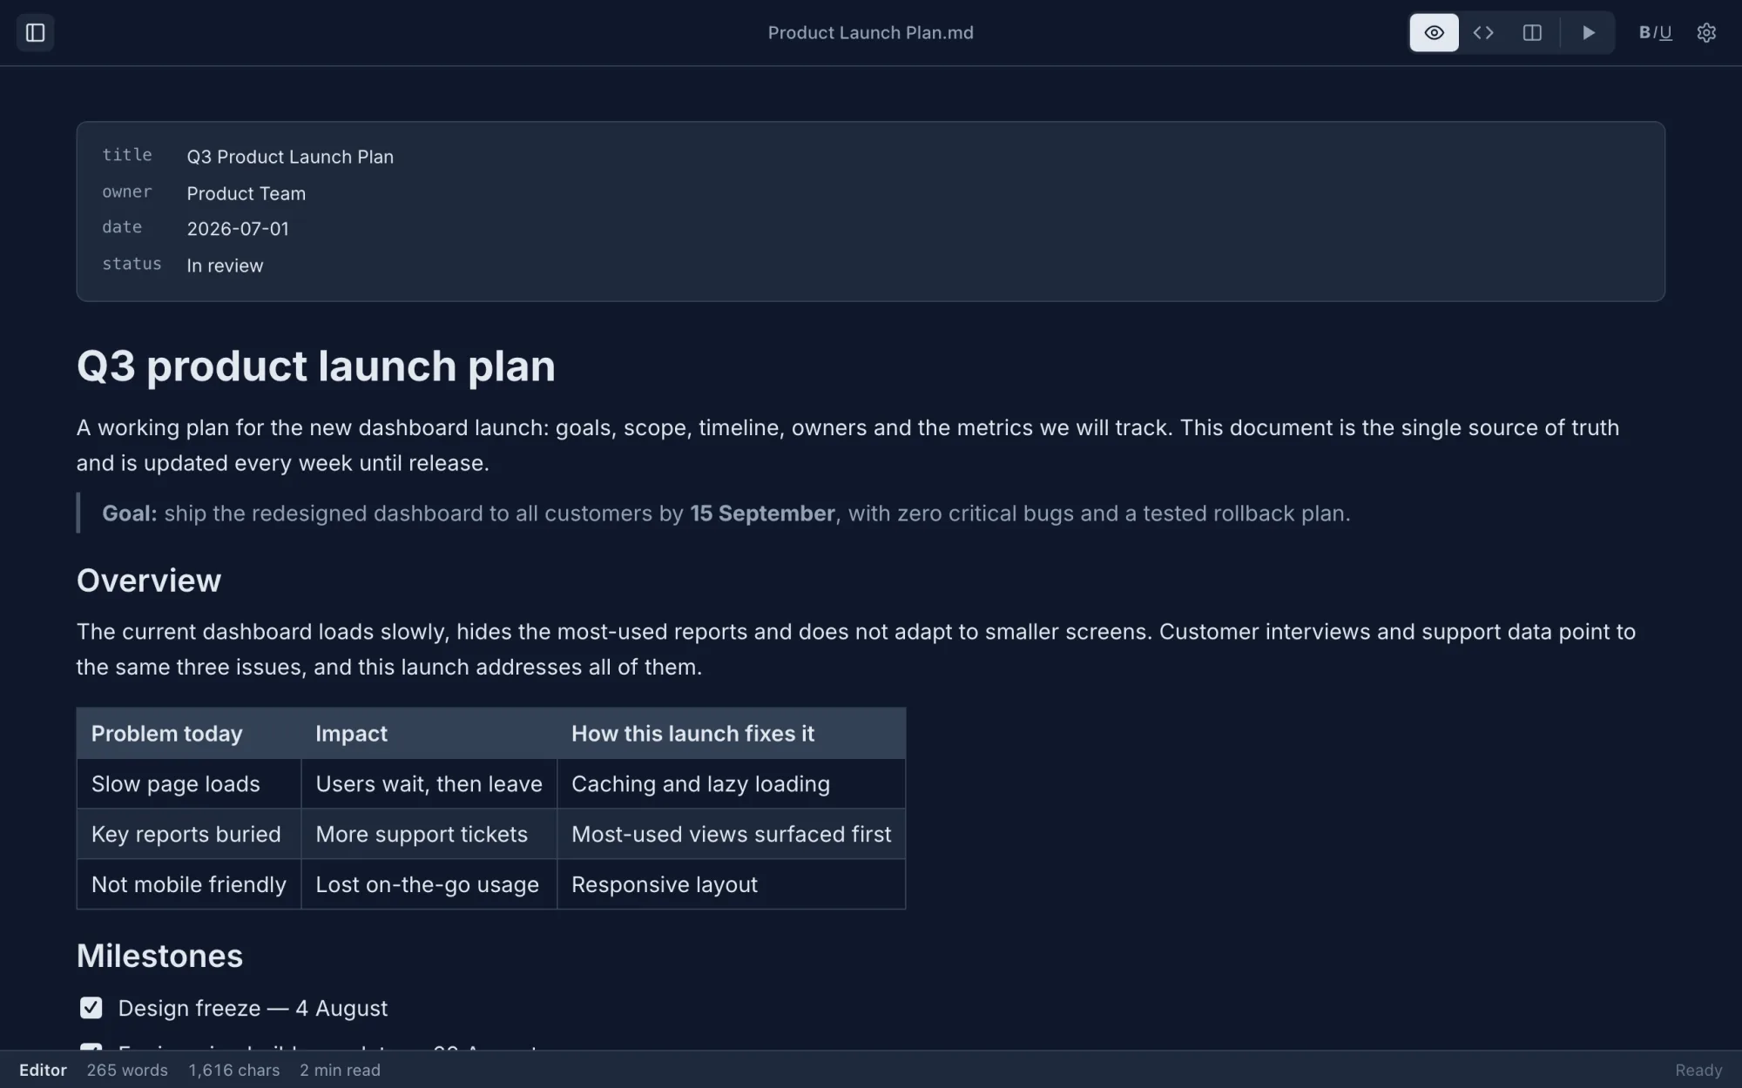
Task: Click the Ready status indicator
Action: click(1698, 1070)
